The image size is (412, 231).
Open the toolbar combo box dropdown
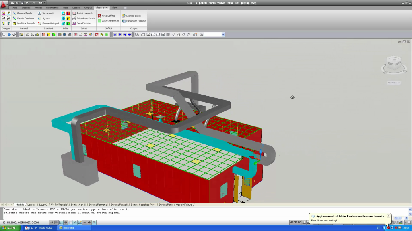[222, 35]
